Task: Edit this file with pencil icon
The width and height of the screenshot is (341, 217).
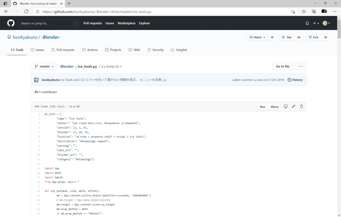Action: point(294,107)
